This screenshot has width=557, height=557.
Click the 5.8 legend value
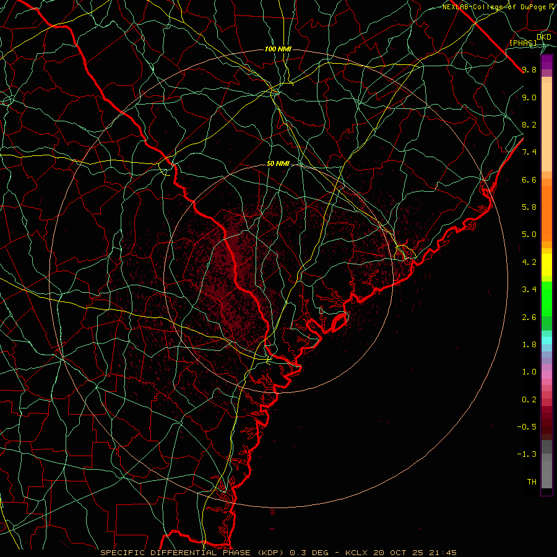(x=529, y=207)
